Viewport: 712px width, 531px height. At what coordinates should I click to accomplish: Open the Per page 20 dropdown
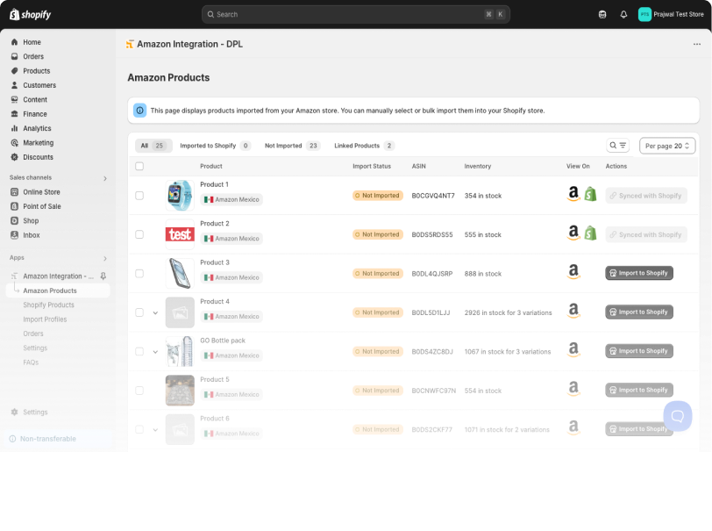click(x=667, y=146)
